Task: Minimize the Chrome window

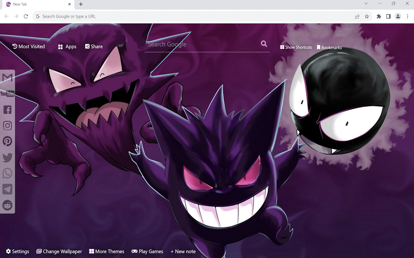Action: pos(380,4)
